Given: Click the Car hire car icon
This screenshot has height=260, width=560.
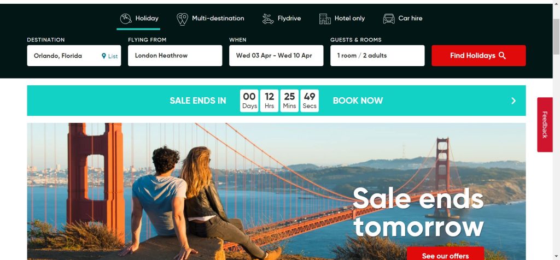Looking at the screenshot, I should (x=389, y=19).
